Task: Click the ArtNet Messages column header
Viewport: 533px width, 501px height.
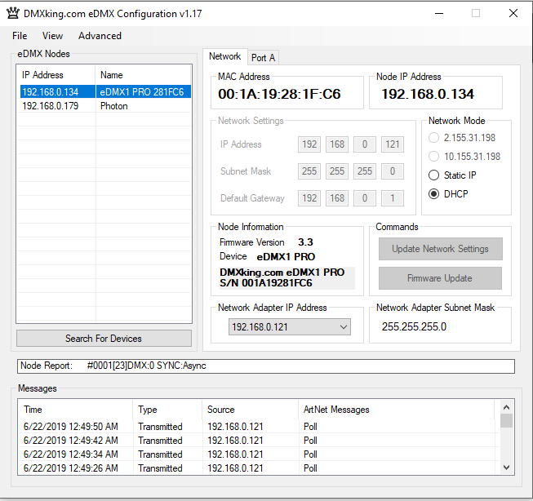Action: pos(397,410)
